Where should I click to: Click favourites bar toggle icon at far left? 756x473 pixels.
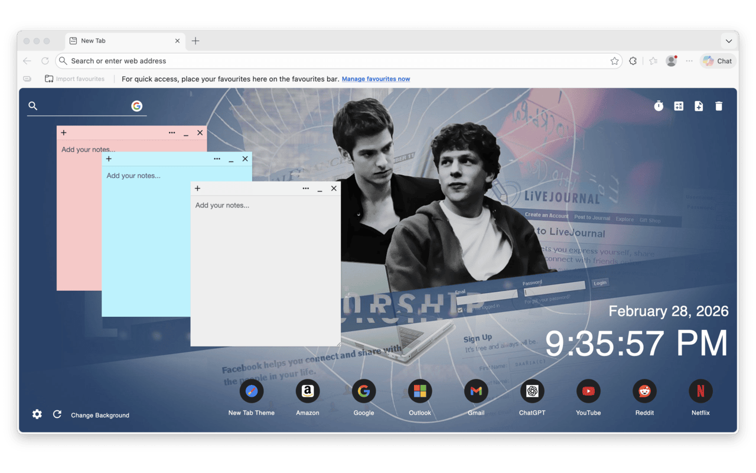tap(27, 79)
